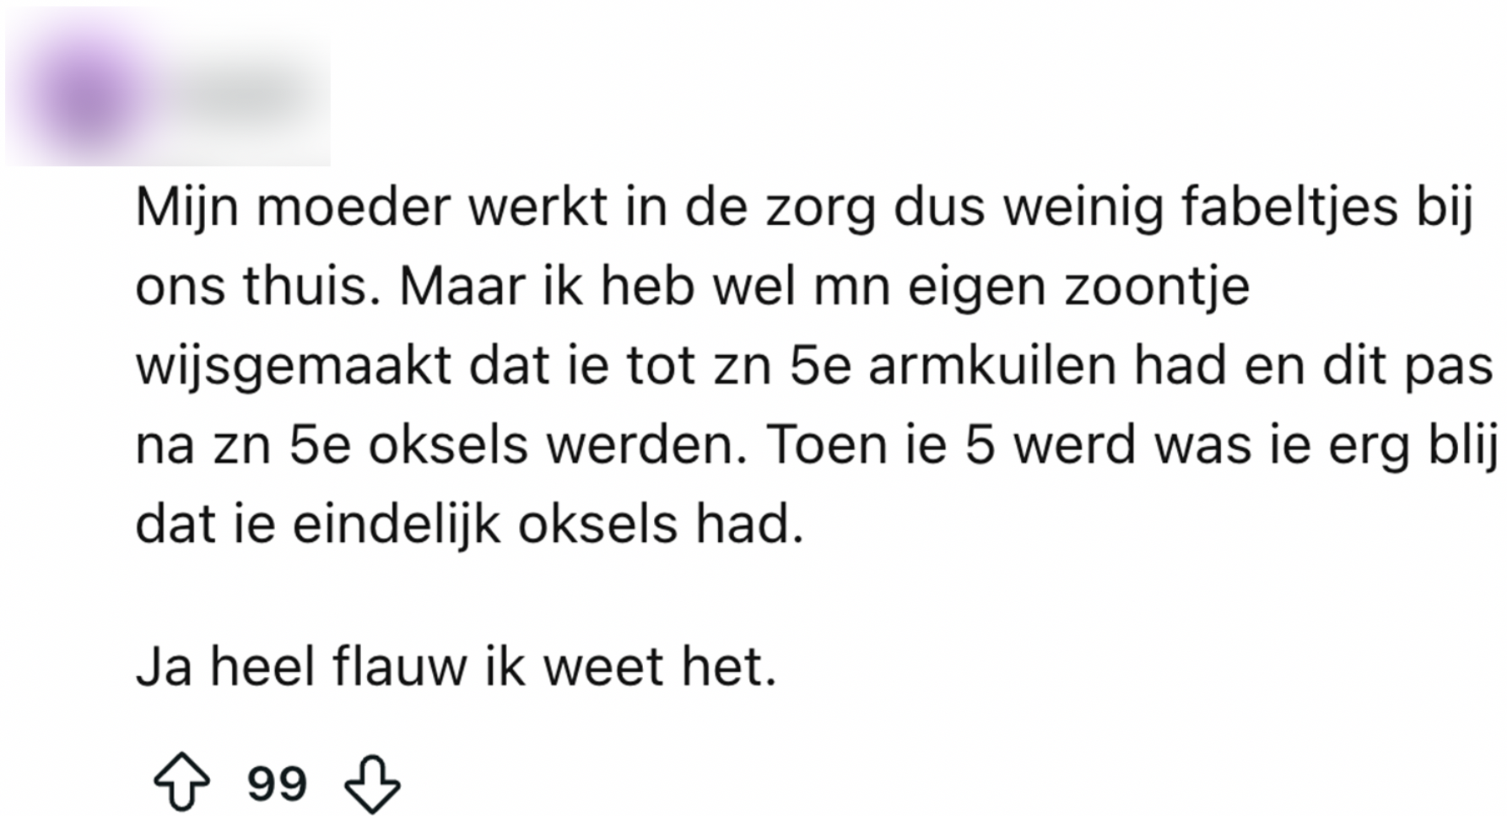Screen dimensions: 1507x816
Task: Downvote the comment about oksels
Action: coord(372,783)
